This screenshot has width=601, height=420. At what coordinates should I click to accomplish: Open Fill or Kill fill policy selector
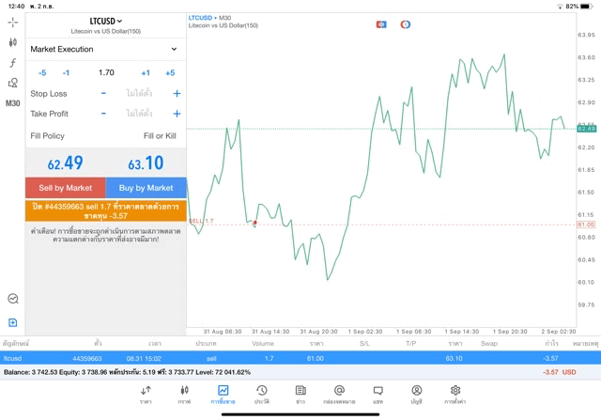[160, 136]
